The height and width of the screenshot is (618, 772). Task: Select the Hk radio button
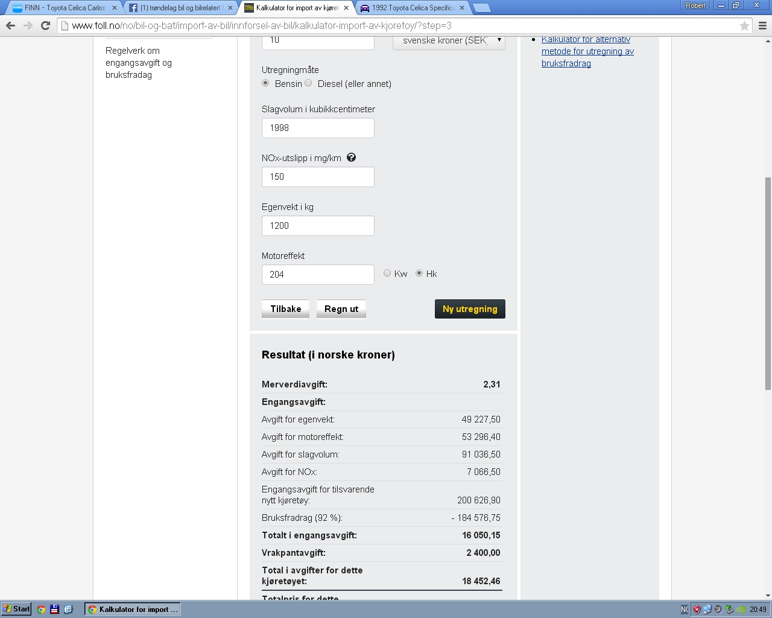419,273
